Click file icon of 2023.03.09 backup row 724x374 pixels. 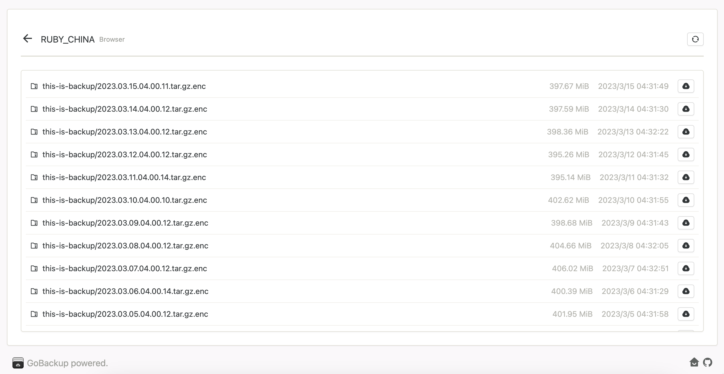click(34, 223)
